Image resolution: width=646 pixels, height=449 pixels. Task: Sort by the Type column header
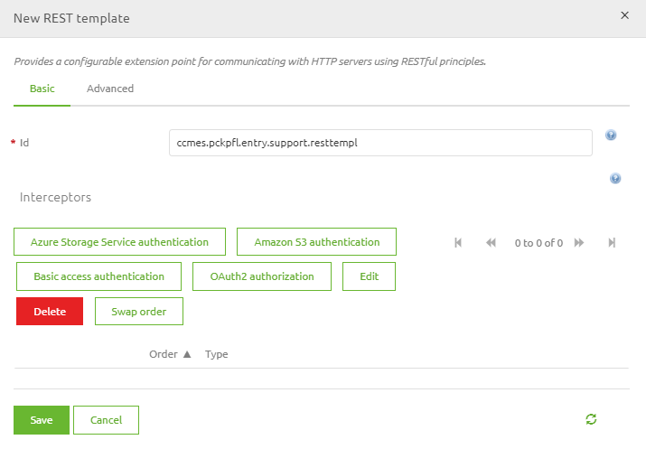(x=216, y=354)
